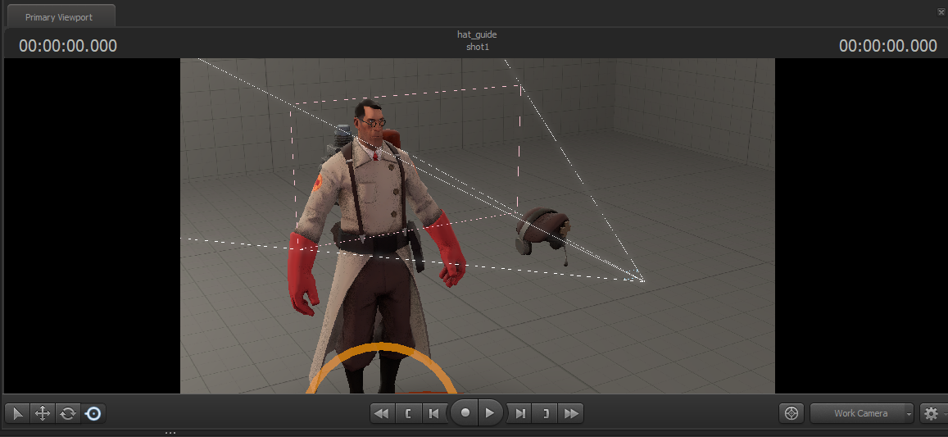The height and width of the screenshot is (437, 948).
Task: Click the three-dot panel grip at the bottom
Action: (x=170, y=432)
